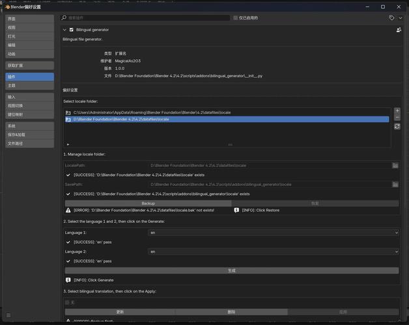Image resolution: width=409 pixels, height=325 pixels.
Task: Click the 删除 (Delete) button
Action: 232,312
